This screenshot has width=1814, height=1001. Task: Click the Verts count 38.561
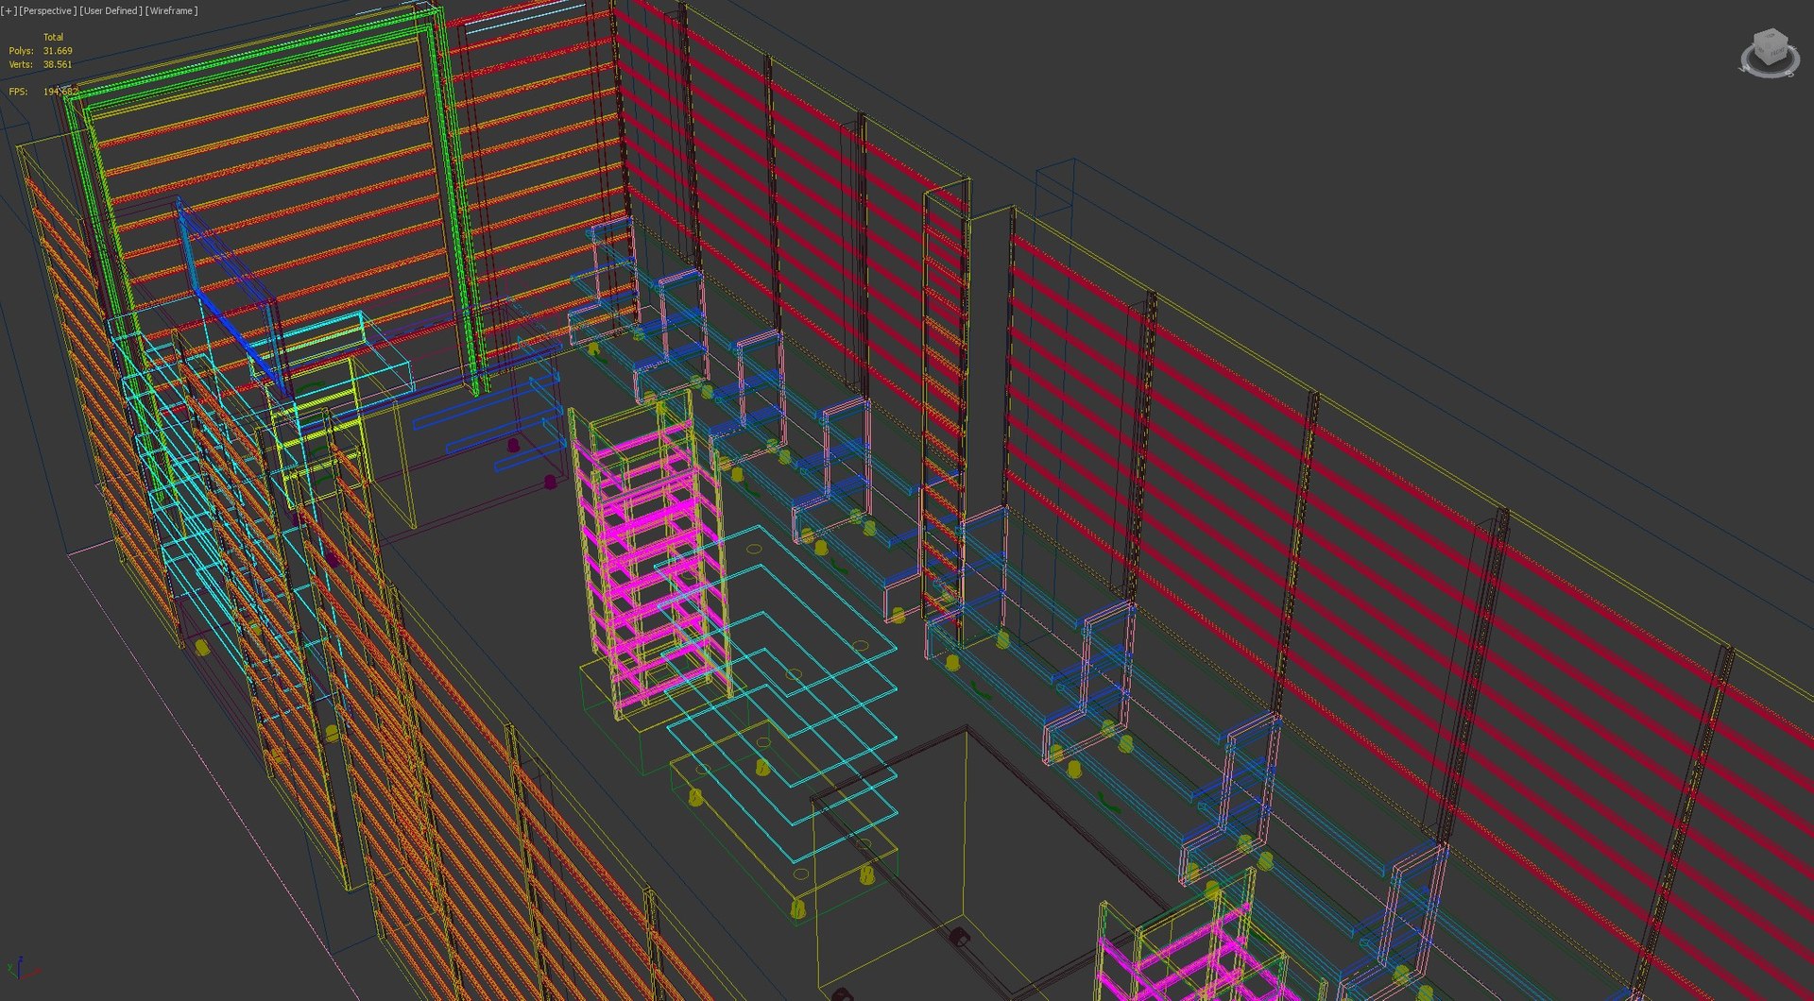[x=58, y=64]
